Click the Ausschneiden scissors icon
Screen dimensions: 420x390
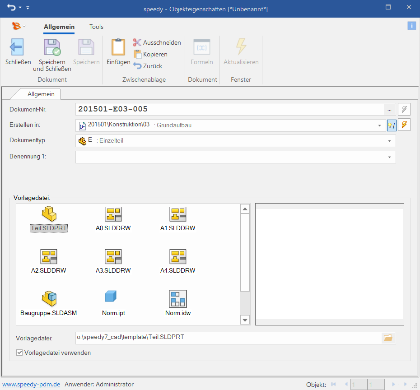pyautogui.click(x=137, y=42)
